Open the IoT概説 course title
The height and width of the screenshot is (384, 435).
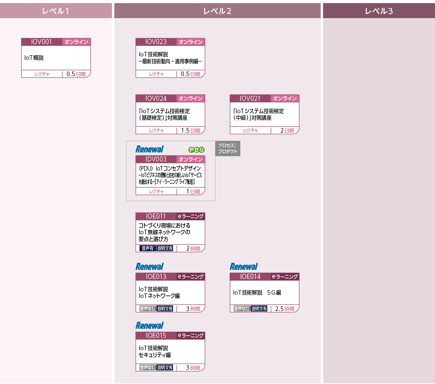click(34, 58)
